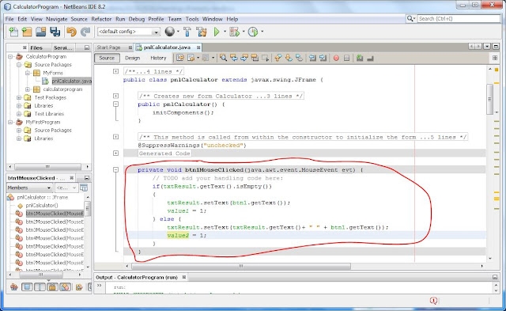
Task: Click the Clean and Build icon
Action: 202,32
